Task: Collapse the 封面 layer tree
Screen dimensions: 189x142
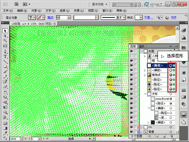Action: coord(142,51)
